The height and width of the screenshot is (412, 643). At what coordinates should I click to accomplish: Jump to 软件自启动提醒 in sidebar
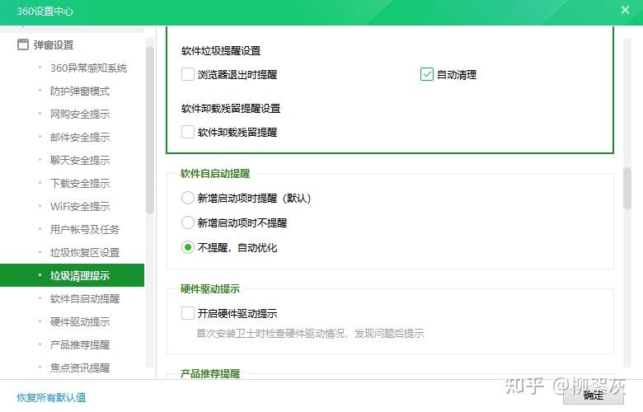(x=84, y=299)
